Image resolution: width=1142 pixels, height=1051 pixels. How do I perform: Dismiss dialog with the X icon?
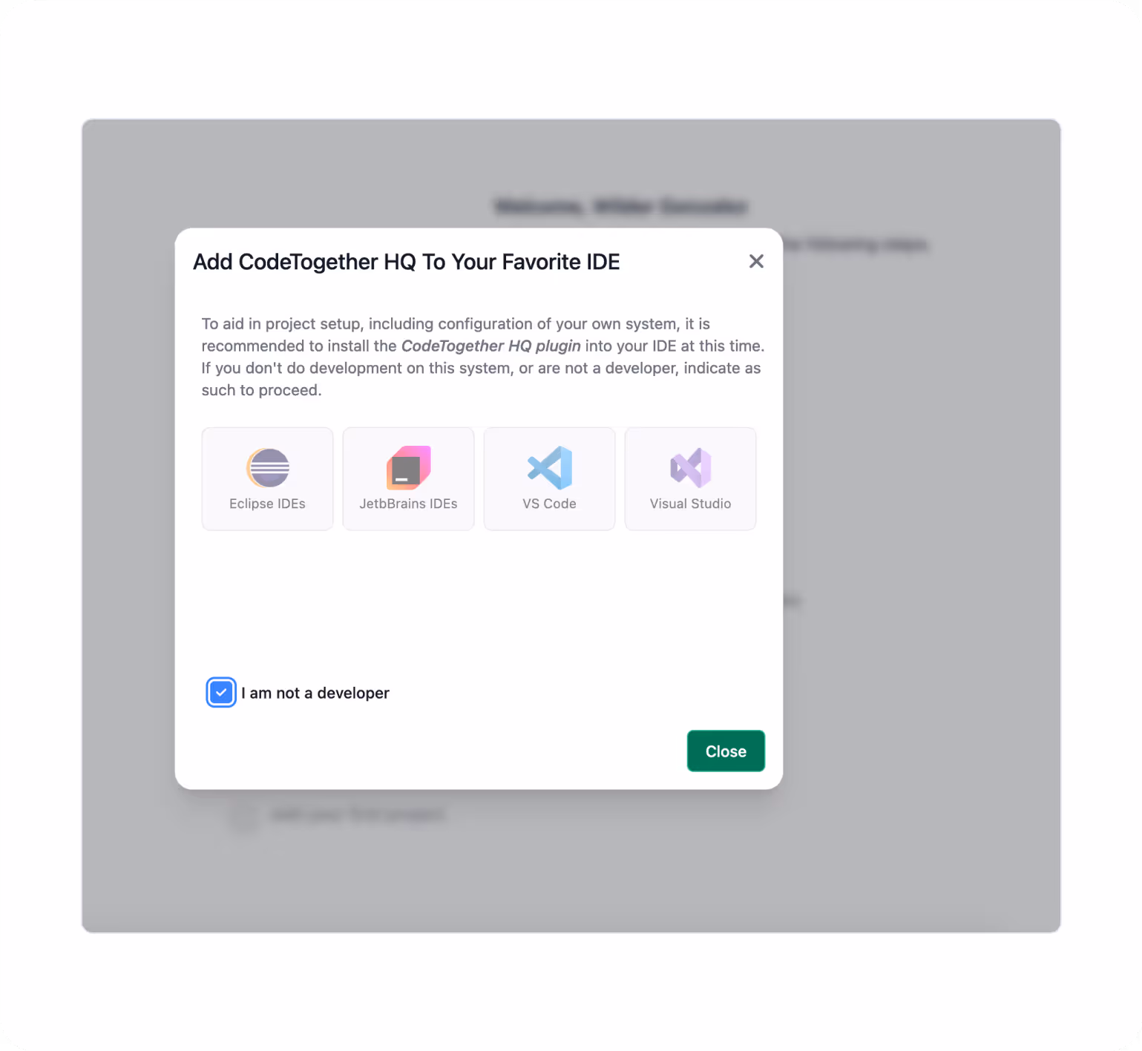(756, 261)
